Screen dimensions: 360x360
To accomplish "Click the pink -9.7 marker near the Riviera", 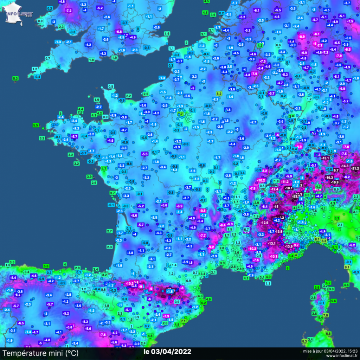I will (x=296, y=245).
